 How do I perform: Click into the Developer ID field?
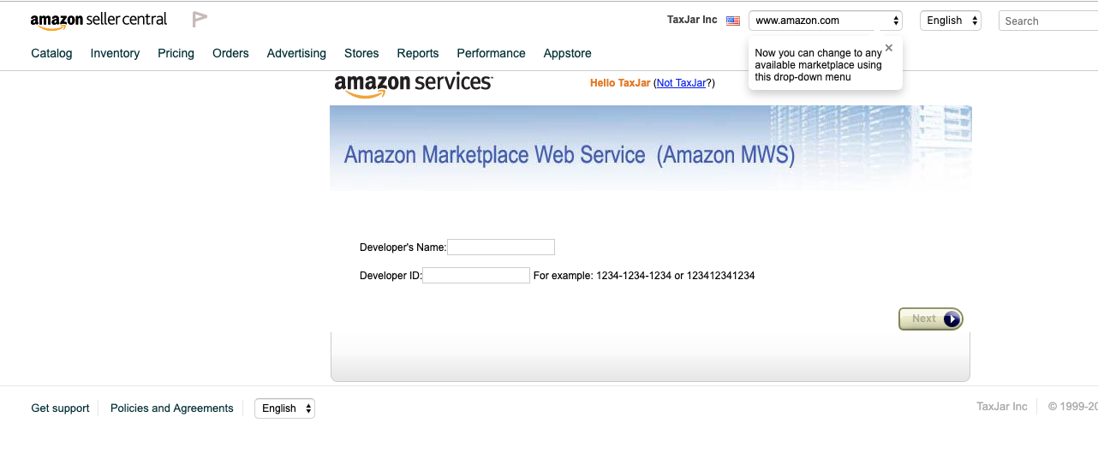[476, 276]
